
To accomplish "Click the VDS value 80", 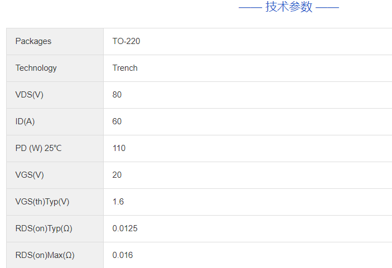I will pyautogui.click(x=117, y=95).
